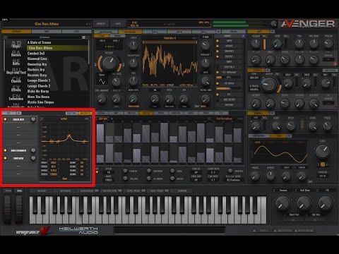
Task: Toggle the AMP1 routing LED
Action: coord(218,41)
